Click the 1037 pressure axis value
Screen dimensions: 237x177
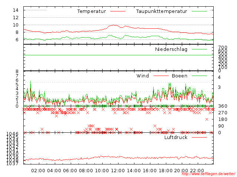[x=12, y=163]
